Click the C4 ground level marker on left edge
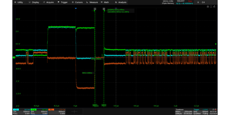The width and height of the screenshot is (230, 115). click(x=14, y=57)
